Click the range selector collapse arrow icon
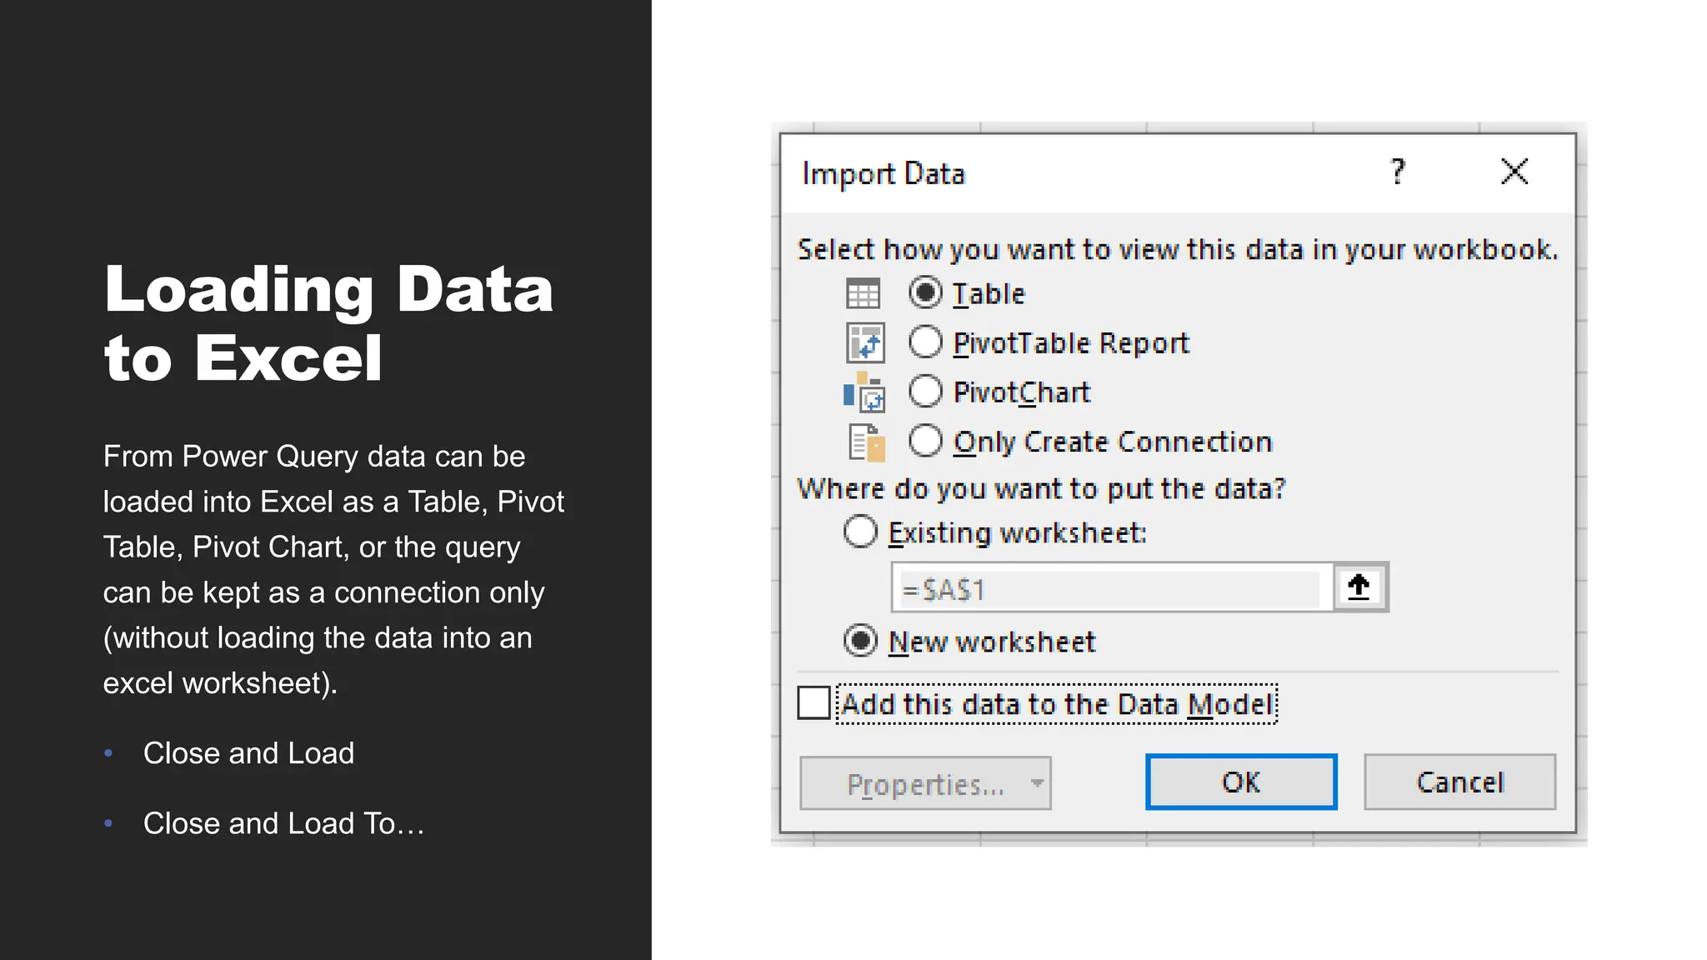 coord(1359,587)
